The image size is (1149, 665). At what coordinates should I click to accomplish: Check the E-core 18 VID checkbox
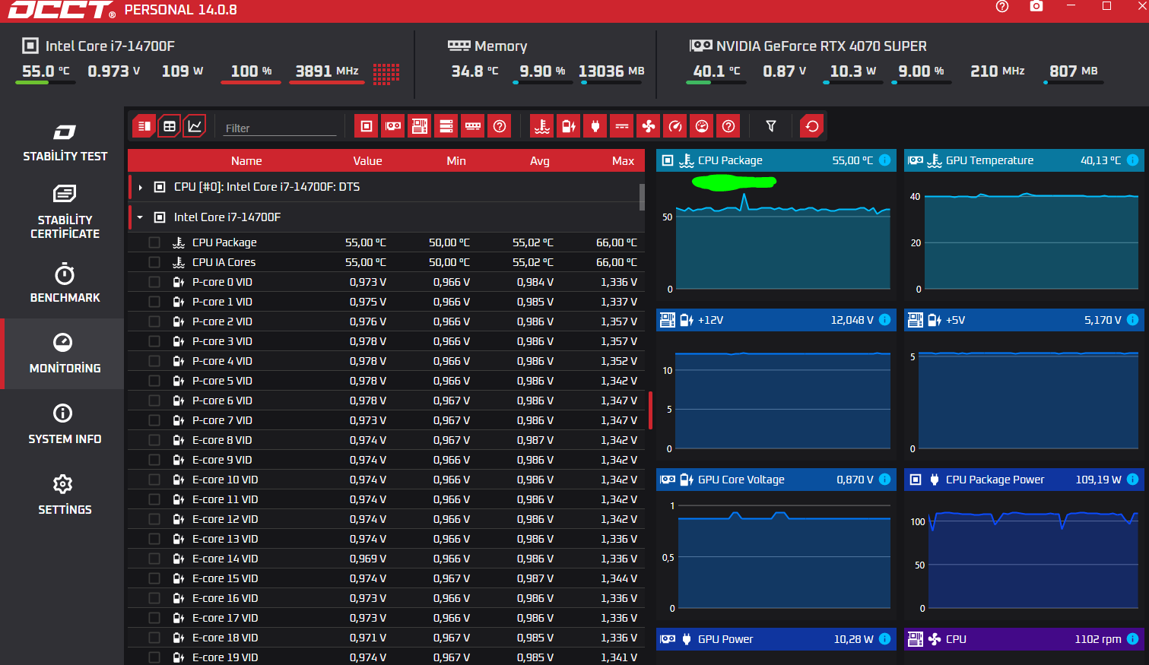[x=154, y=638]
